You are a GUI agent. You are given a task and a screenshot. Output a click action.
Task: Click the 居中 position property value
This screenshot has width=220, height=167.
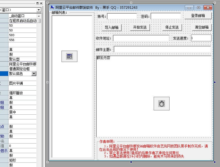point(22,112)
